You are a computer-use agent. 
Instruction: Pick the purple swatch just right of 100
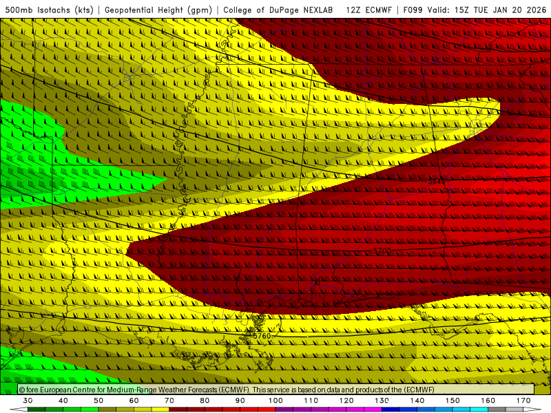[x=284, y=410]
